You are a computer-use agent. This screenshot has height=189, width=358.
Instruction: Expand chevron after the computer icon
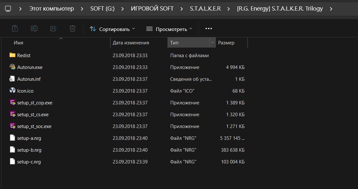click(20, 9)
